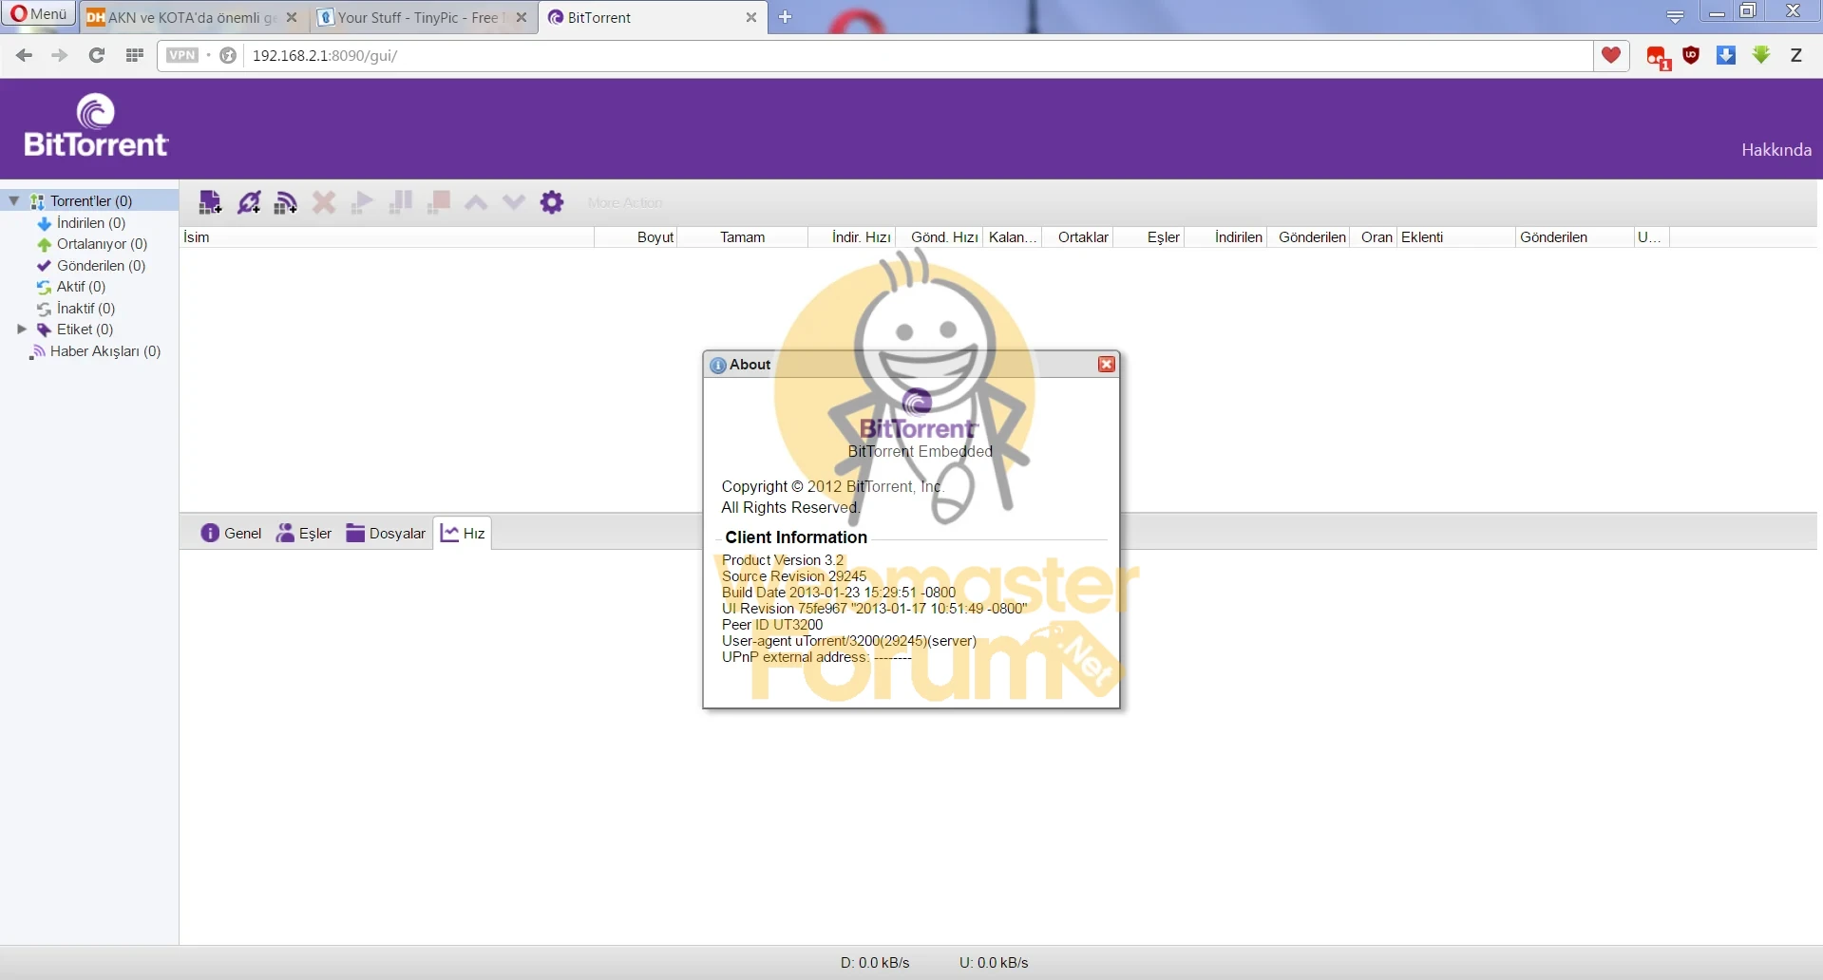Screen dimensions: 1823x980
Task: Click the Add RSS Feed toolbar icon
Action: tap(286, 202)
